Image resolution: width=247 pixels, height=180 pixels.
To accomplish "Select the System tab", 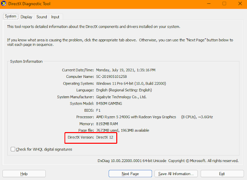I will (x=11, y=16).
